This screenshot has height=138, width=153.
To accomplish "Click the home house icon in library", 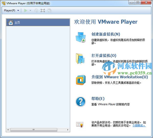I will click(11, 22).
